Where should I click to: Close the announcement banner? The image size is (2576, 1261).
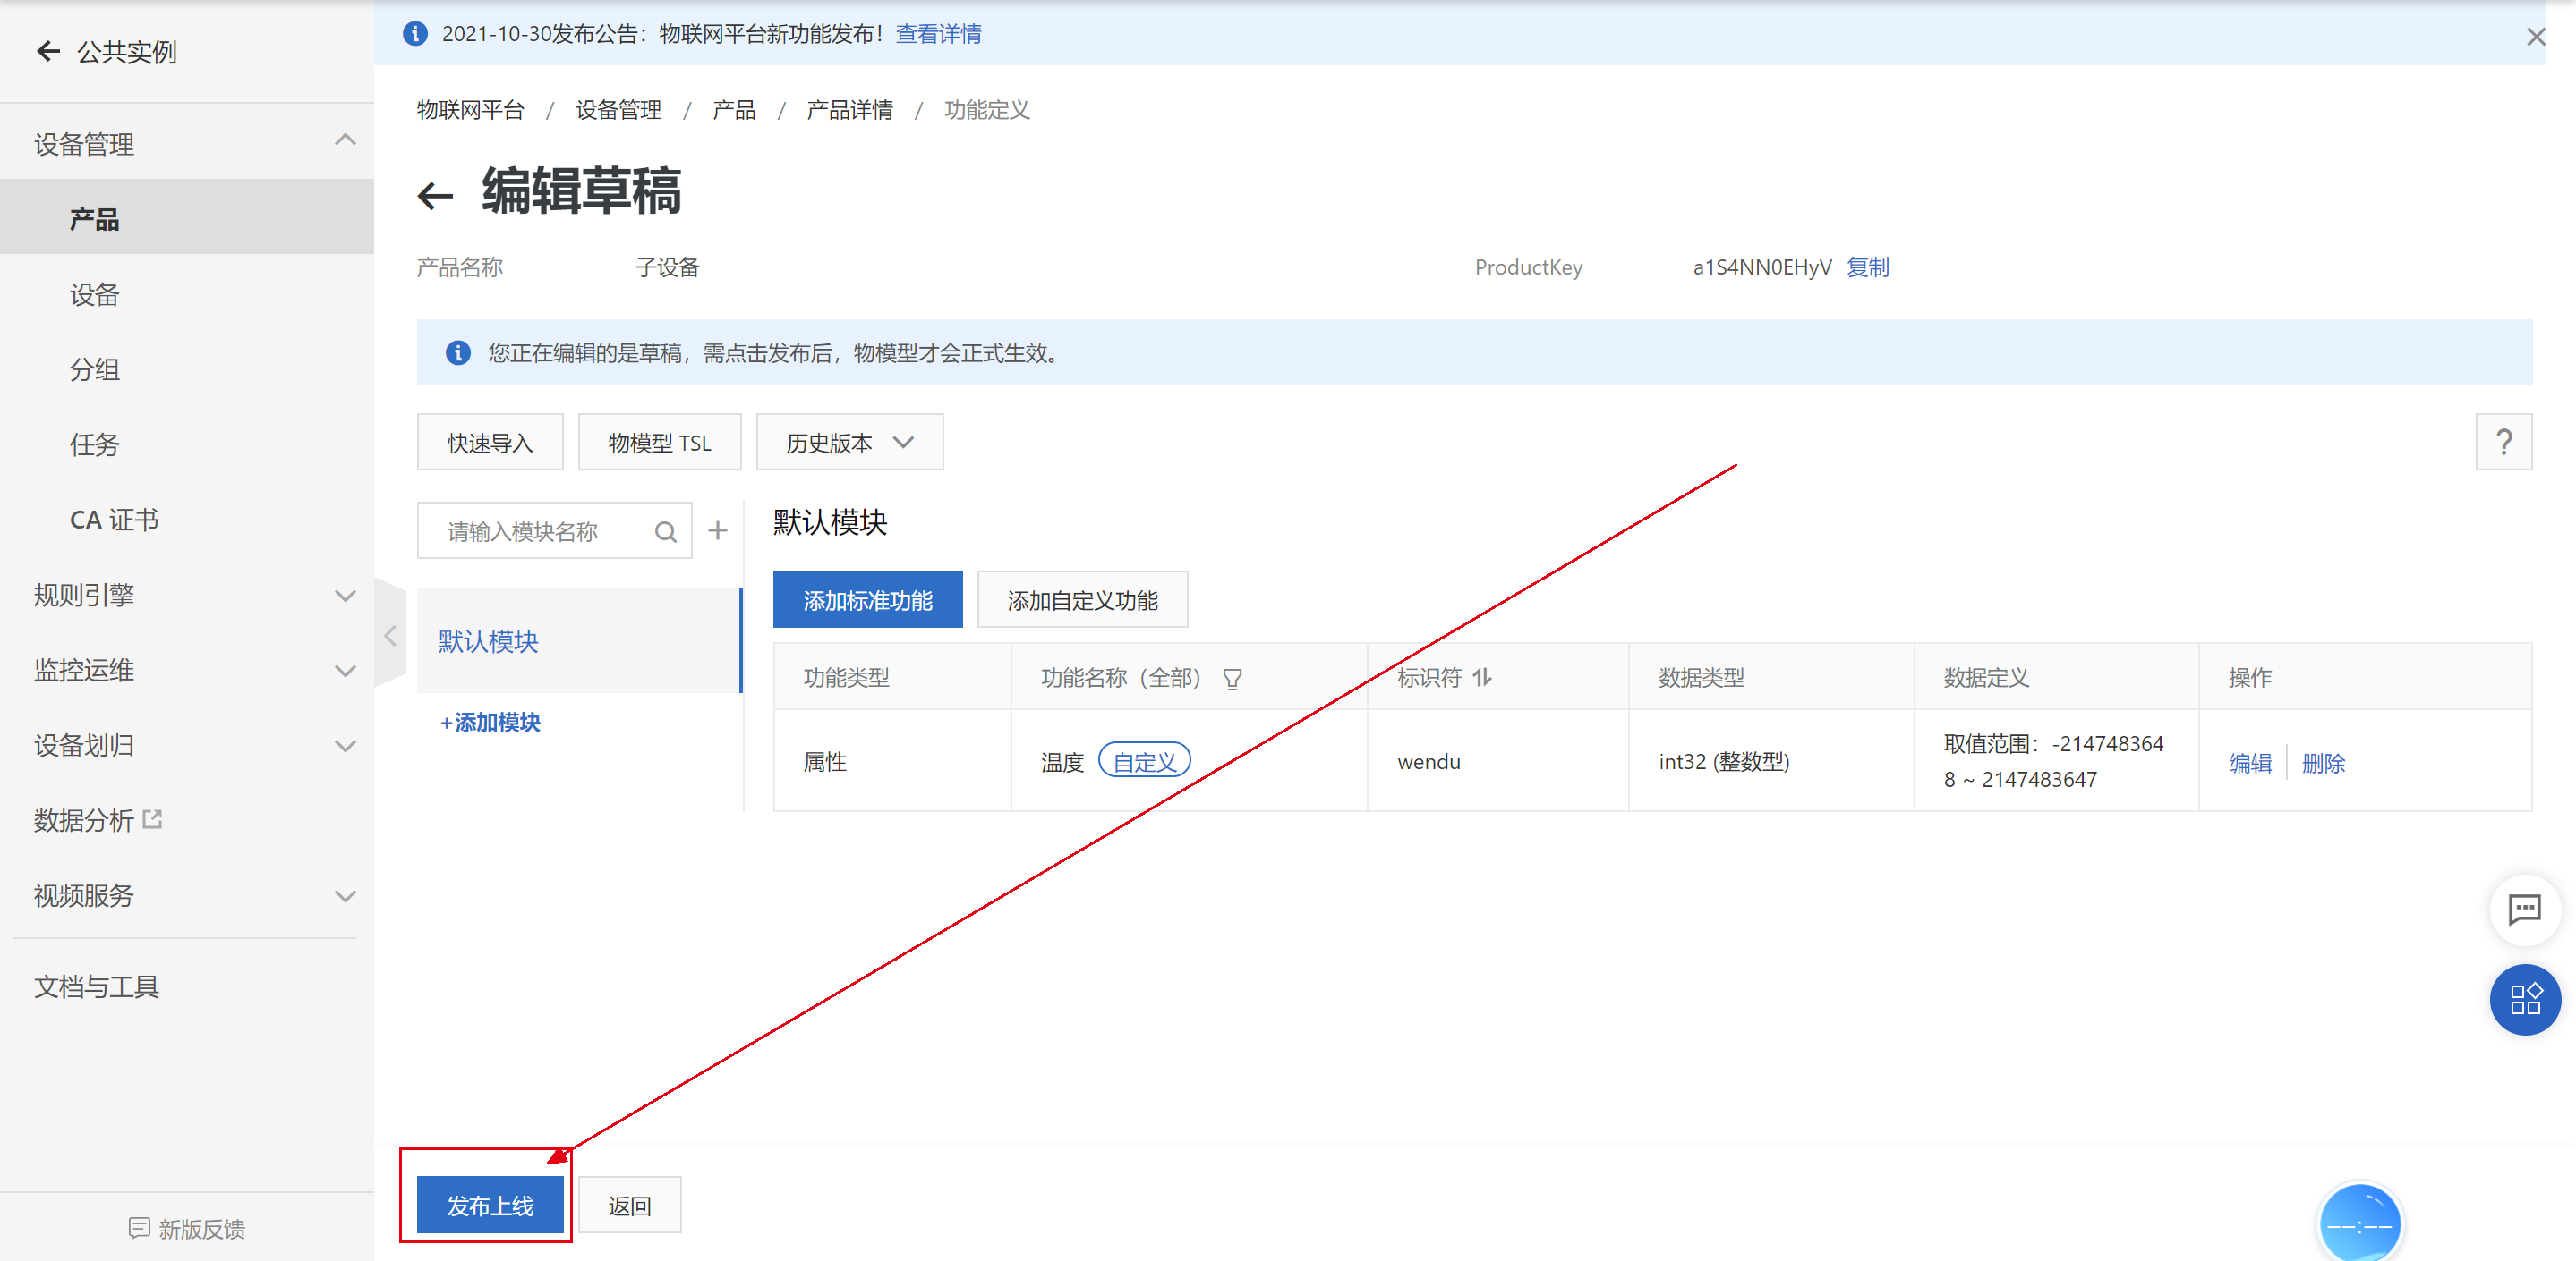pyautogui.click(x=2535, y=37)
